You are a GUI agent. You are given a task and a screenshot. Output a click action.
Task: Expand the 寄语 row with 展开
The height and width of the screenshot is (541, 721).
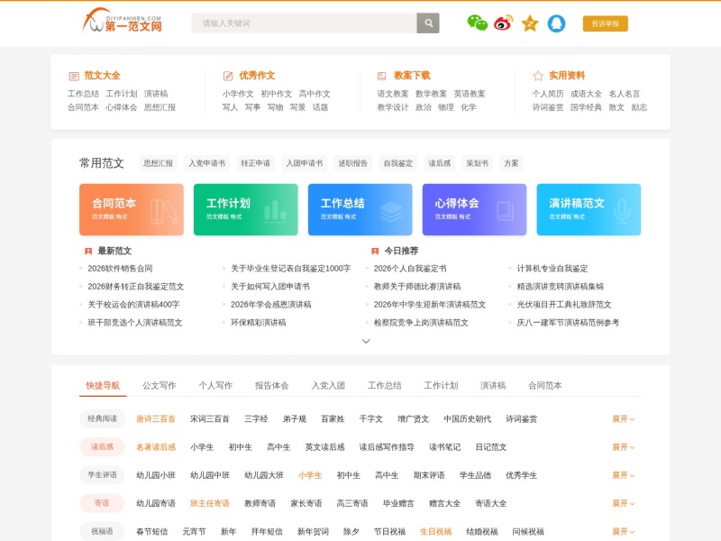pyautogui.click(x=623, y=503)
